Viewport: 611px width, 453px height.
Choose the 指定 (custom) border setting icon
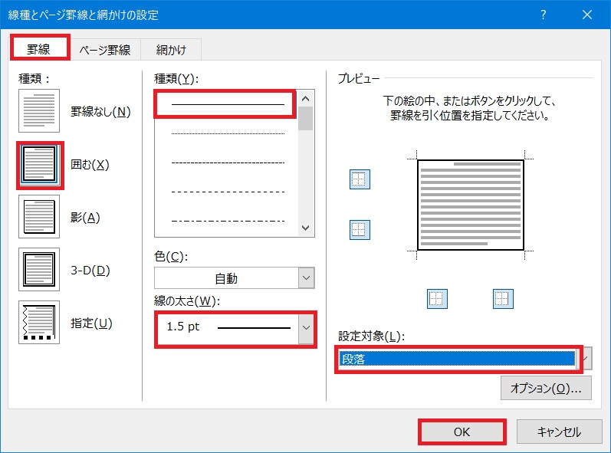click(39, 323)
